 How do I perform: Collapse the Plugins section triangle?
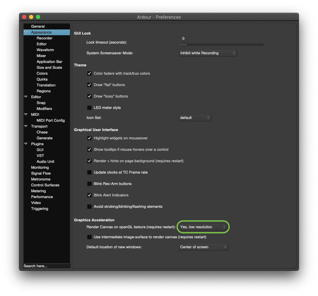point(26,144)
